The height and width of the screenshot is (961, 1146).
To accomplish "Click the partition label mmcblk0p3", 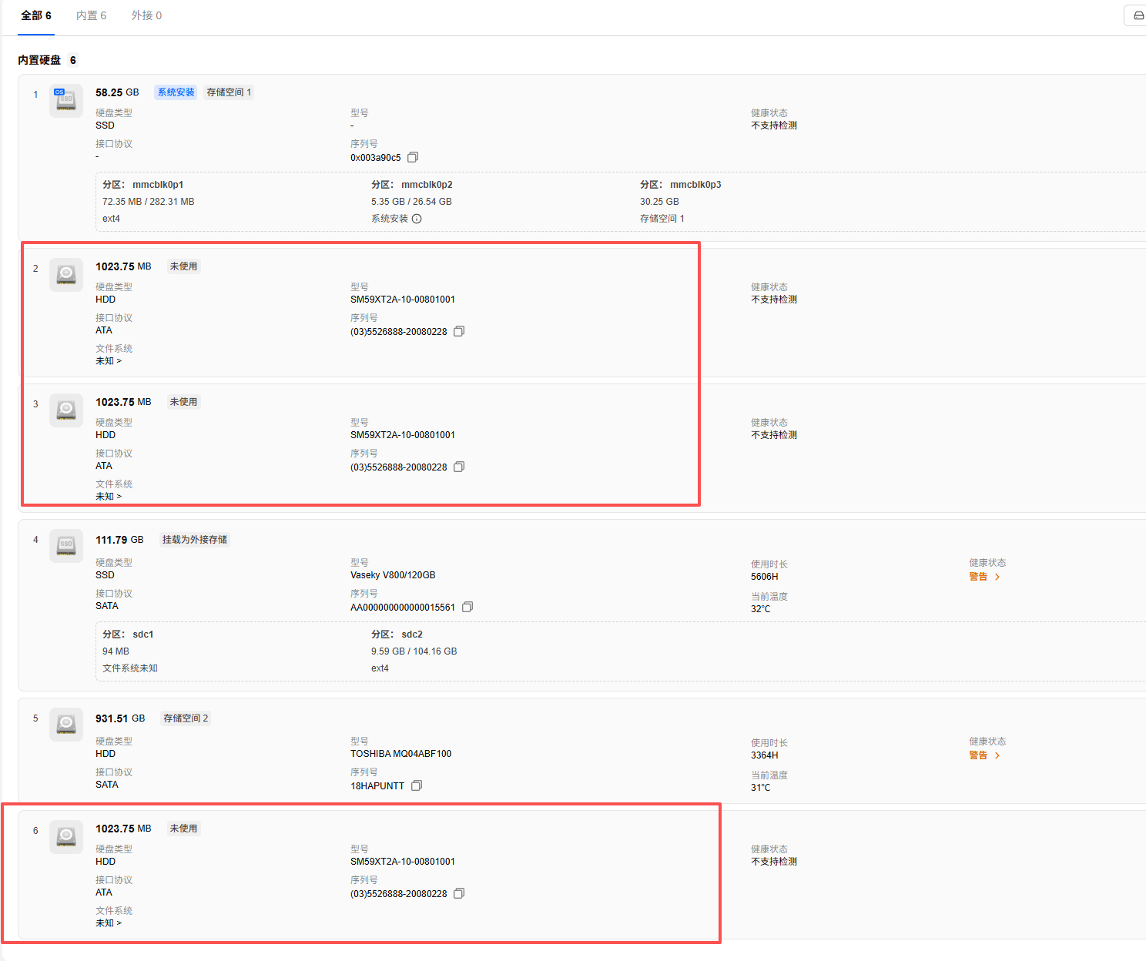I will click(x=695, y=185).
